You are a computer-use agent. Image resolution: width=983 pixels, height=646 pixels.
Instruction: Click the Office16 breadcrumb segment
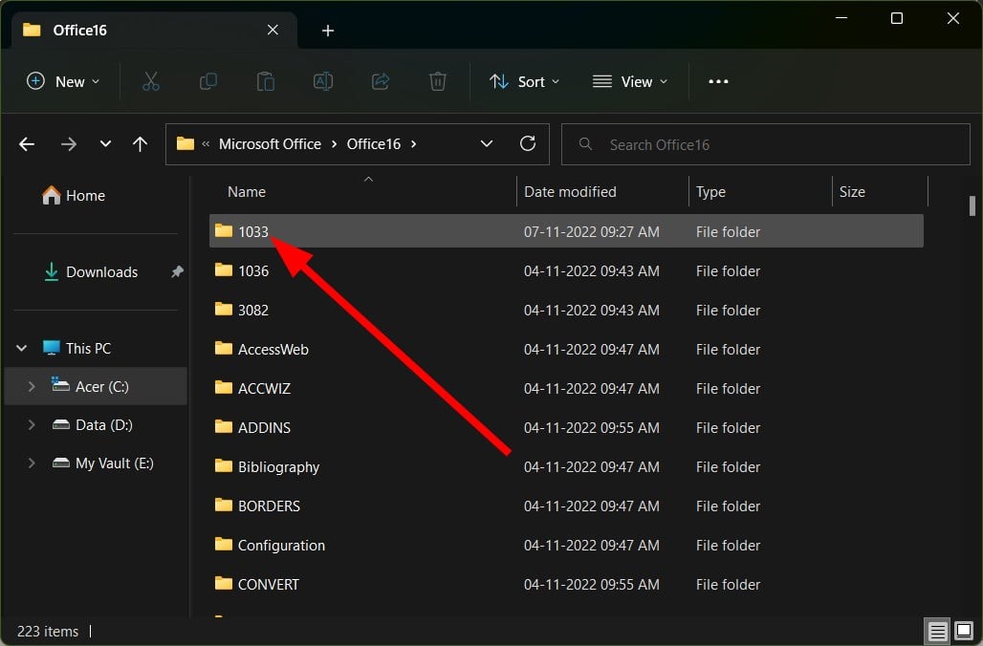(x=374, y=144)
